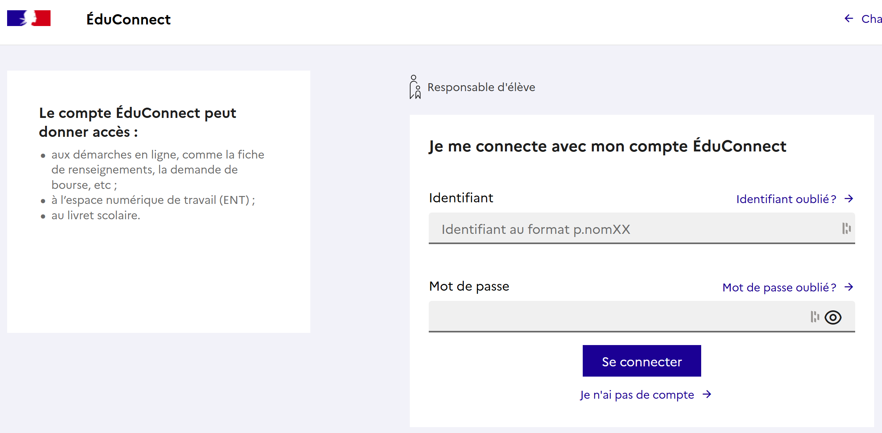This screenshot has height=433, width=882.
Task: Hide password characters using the eye icon
Action: pyautogui.click(x=833, y=317)
